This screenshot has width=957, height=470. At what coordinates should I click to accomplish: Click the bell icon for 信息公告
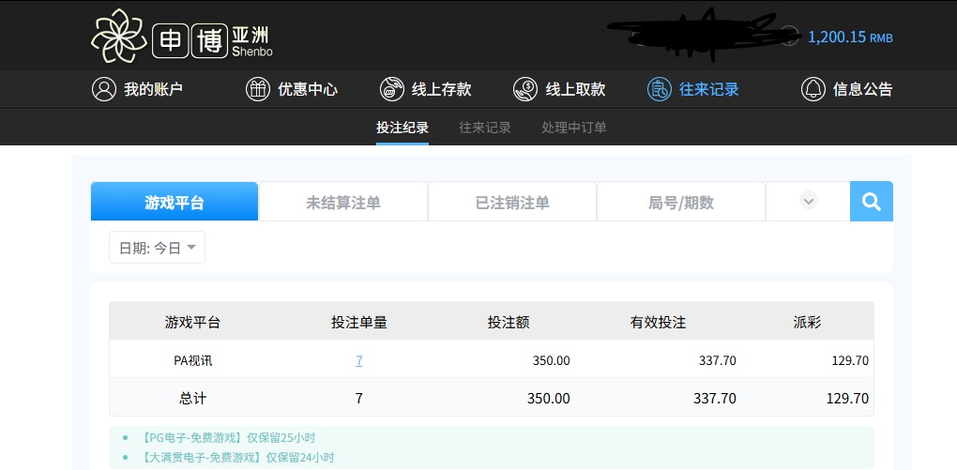pos(813,89)
